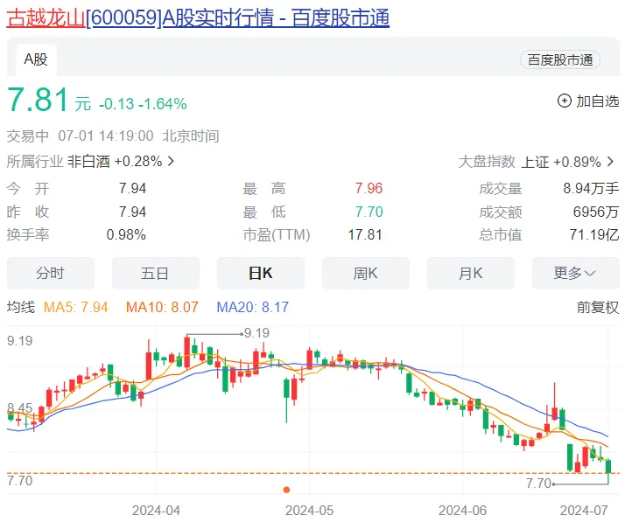Click the 换手率 value 0.98%
The height and width of the screenshot is (522, 625).
[x=126, y=235]
